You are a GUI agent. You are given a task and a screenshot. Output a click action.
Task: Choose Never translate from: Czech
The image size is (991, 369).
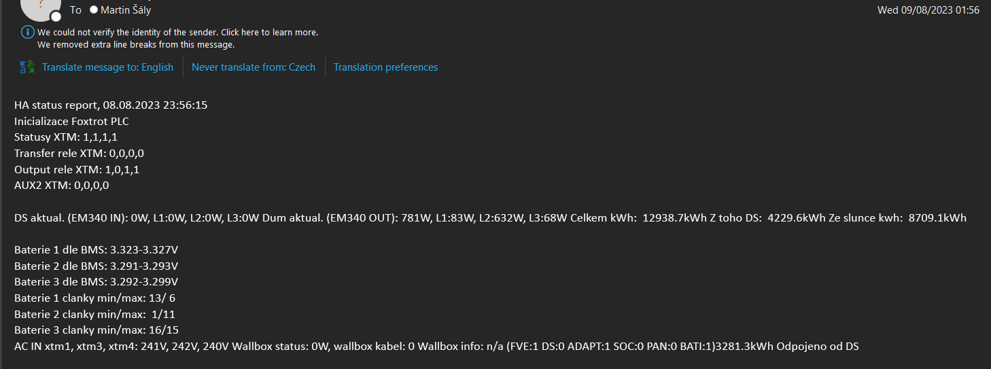(x=253, y=67)
